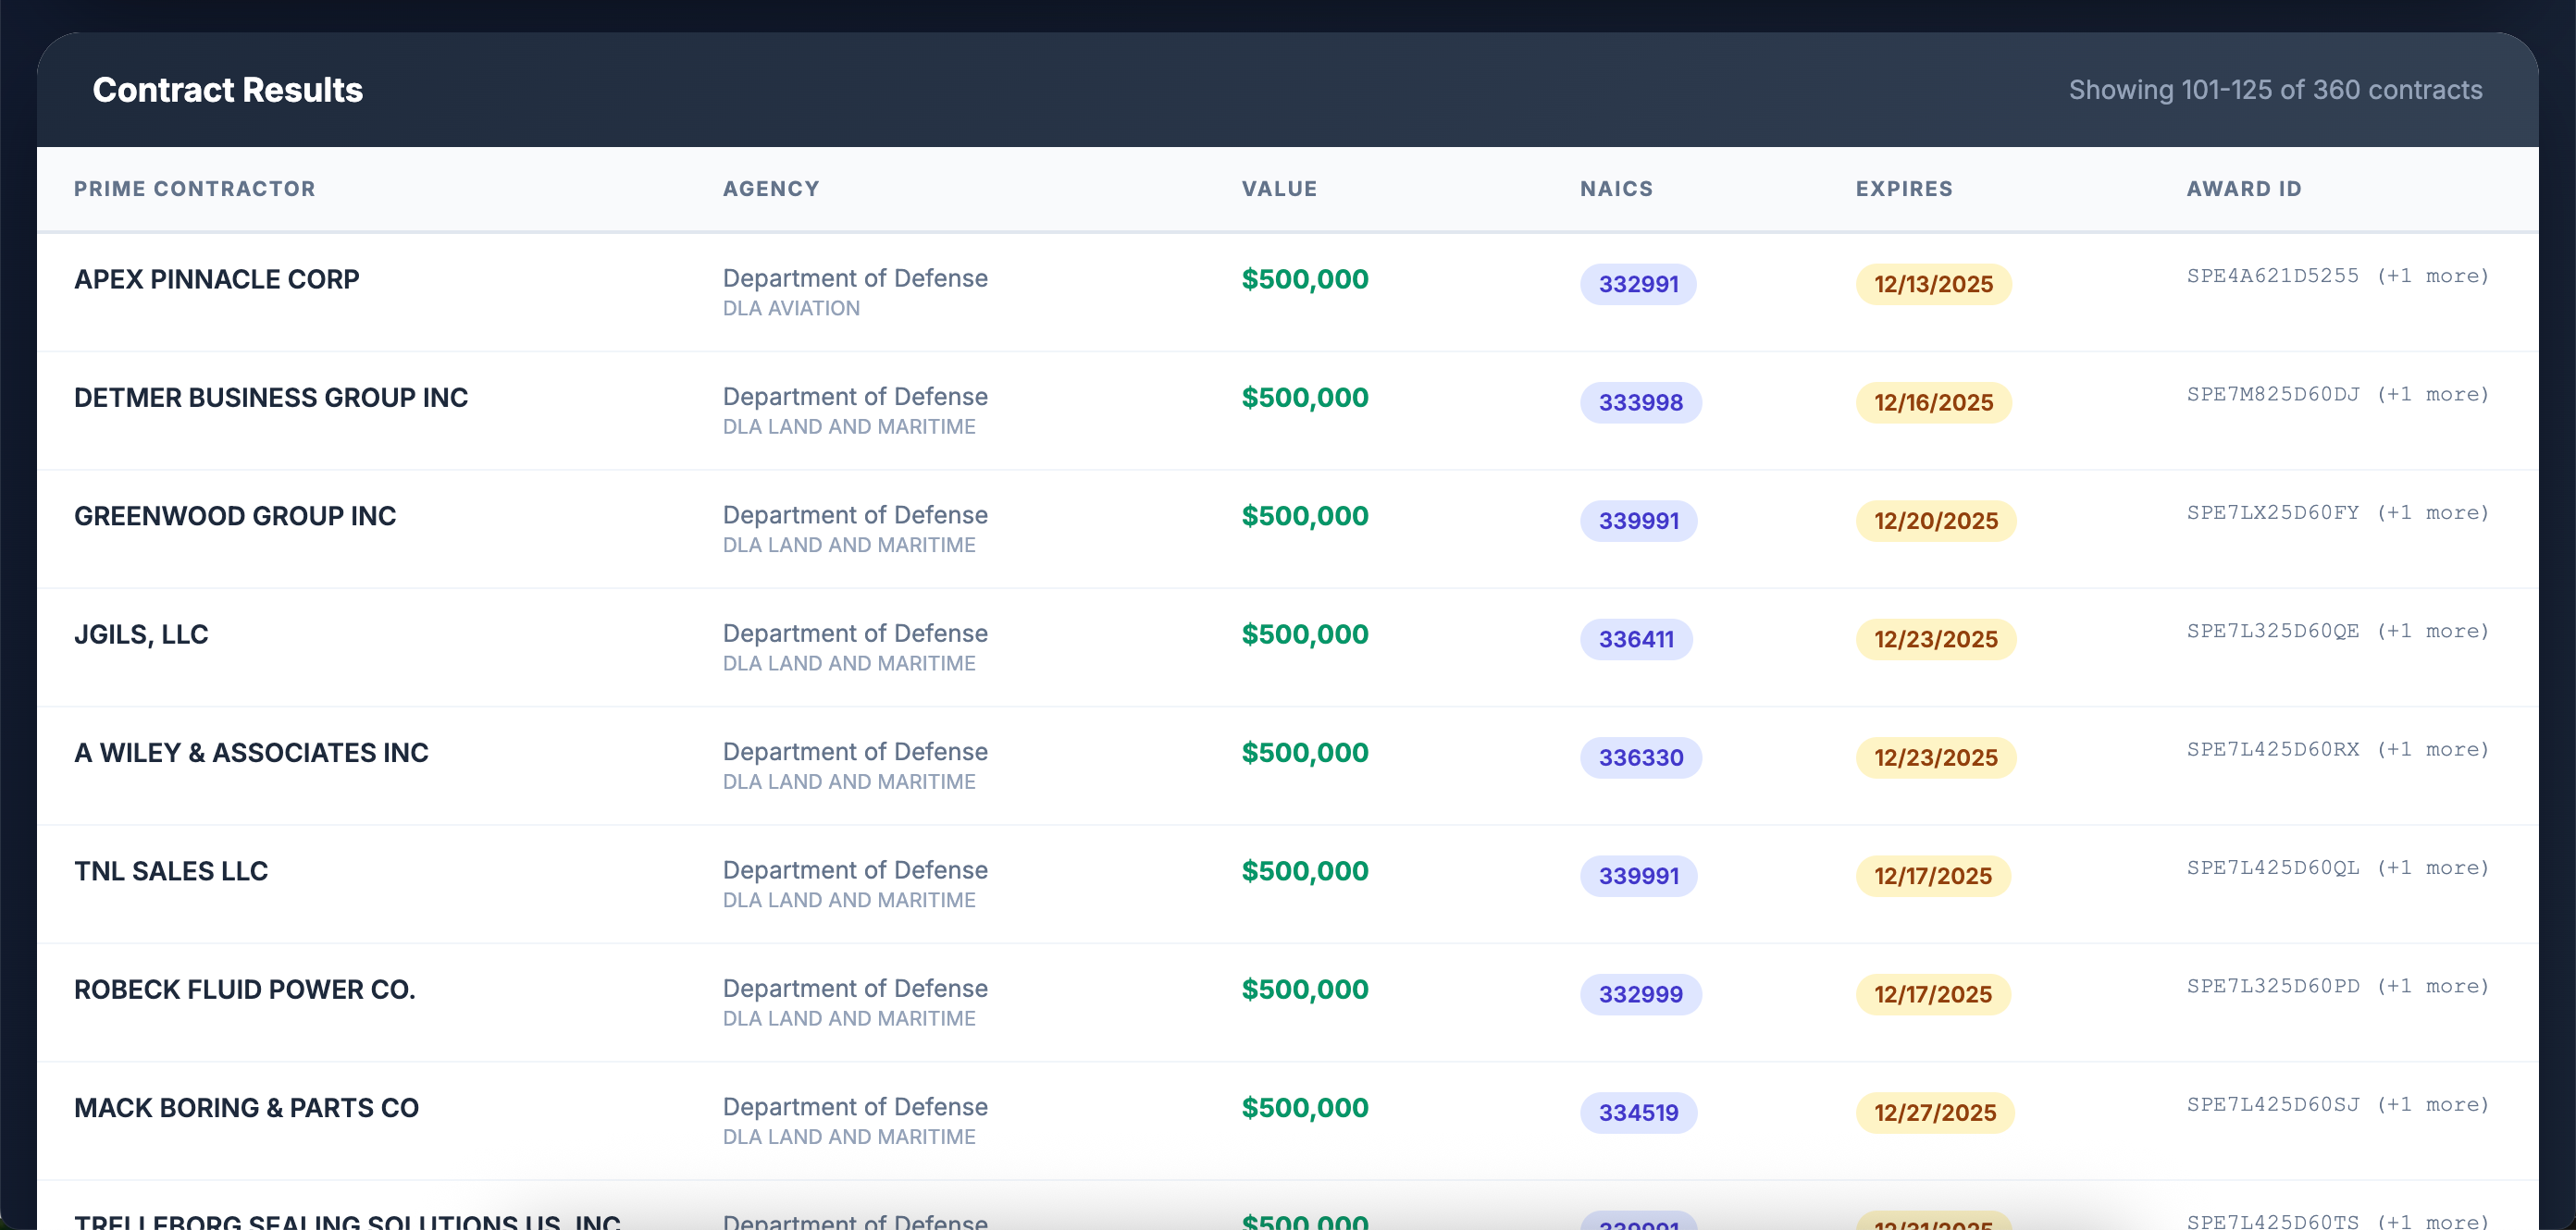Open GREENWOOD GROUP INC contract
2576x1230 pixels.
(235, 517)
